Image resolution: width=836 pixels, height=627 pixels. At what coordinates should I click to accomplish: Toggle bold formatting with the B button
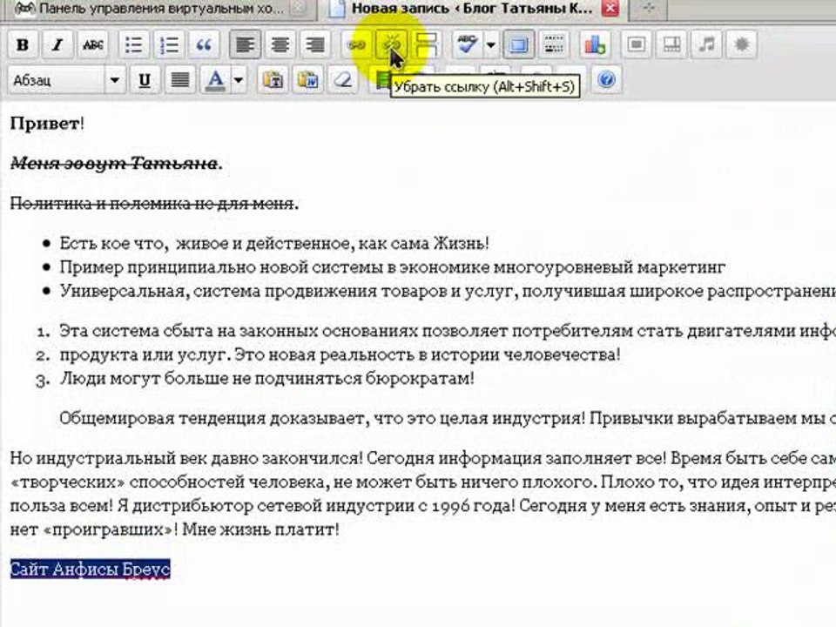click(23, 44)
